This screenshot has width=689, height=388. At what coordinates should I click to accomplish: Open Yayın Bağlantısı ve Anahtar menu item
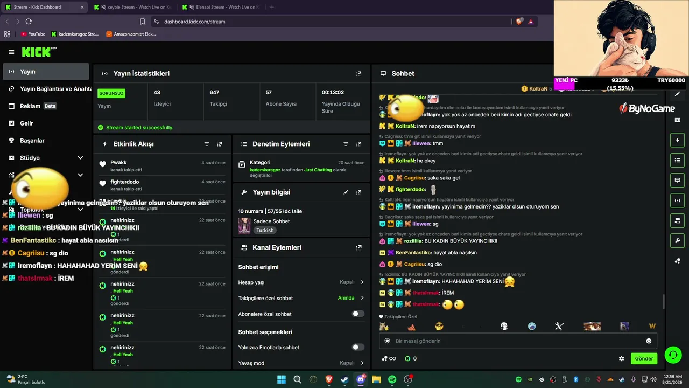coord(46,89)
